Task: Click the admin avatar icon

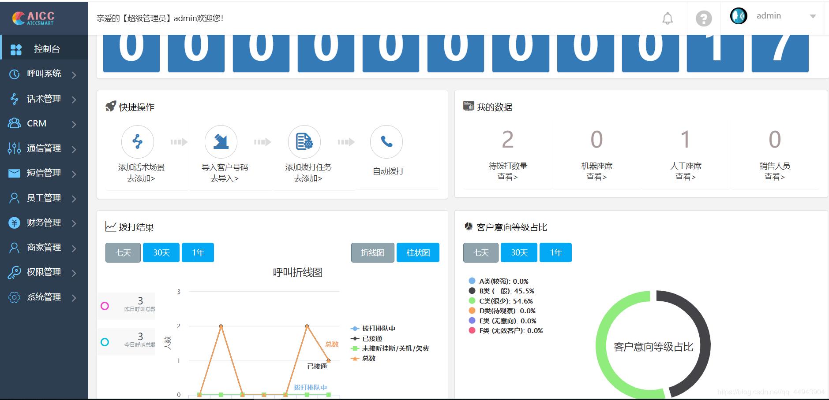Action: tap(739, 16)
